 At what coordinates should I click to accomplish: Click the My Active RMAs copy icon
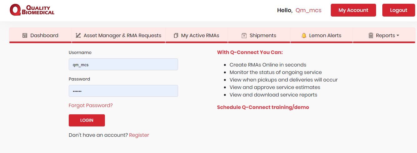click(176, 36)
